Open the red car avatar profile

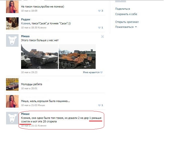click(12, 84)
